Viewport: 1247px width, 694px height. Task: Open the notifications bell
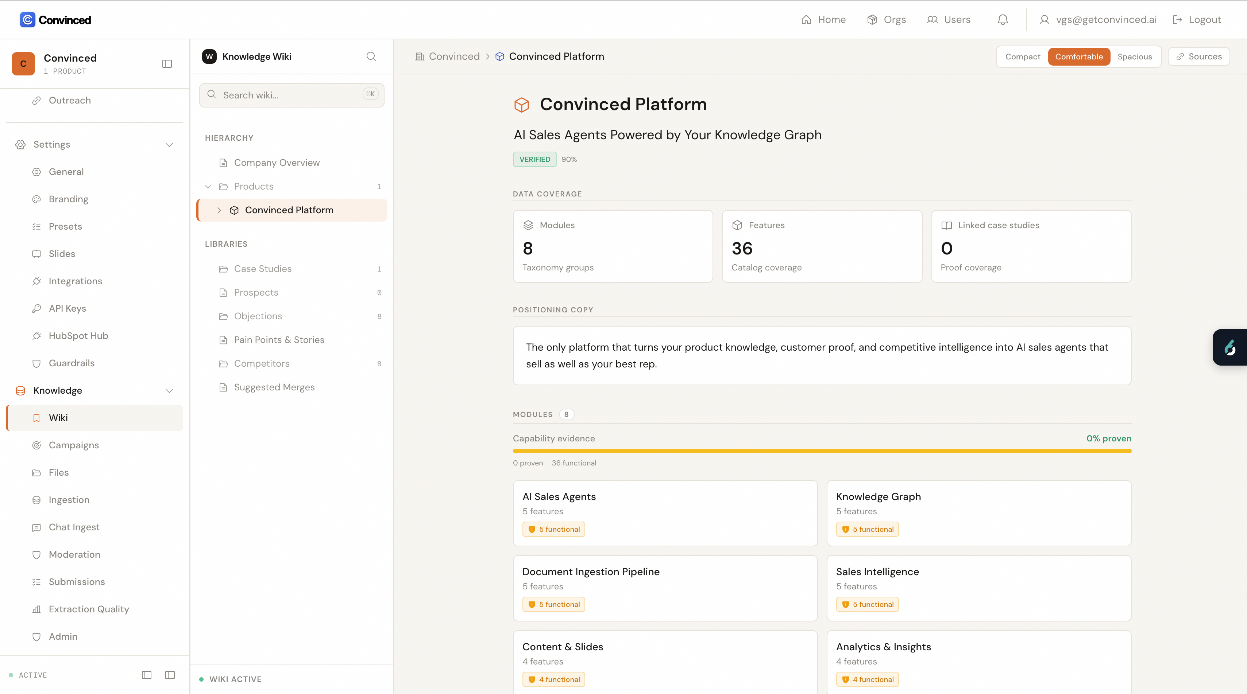tap(1003, 20)
